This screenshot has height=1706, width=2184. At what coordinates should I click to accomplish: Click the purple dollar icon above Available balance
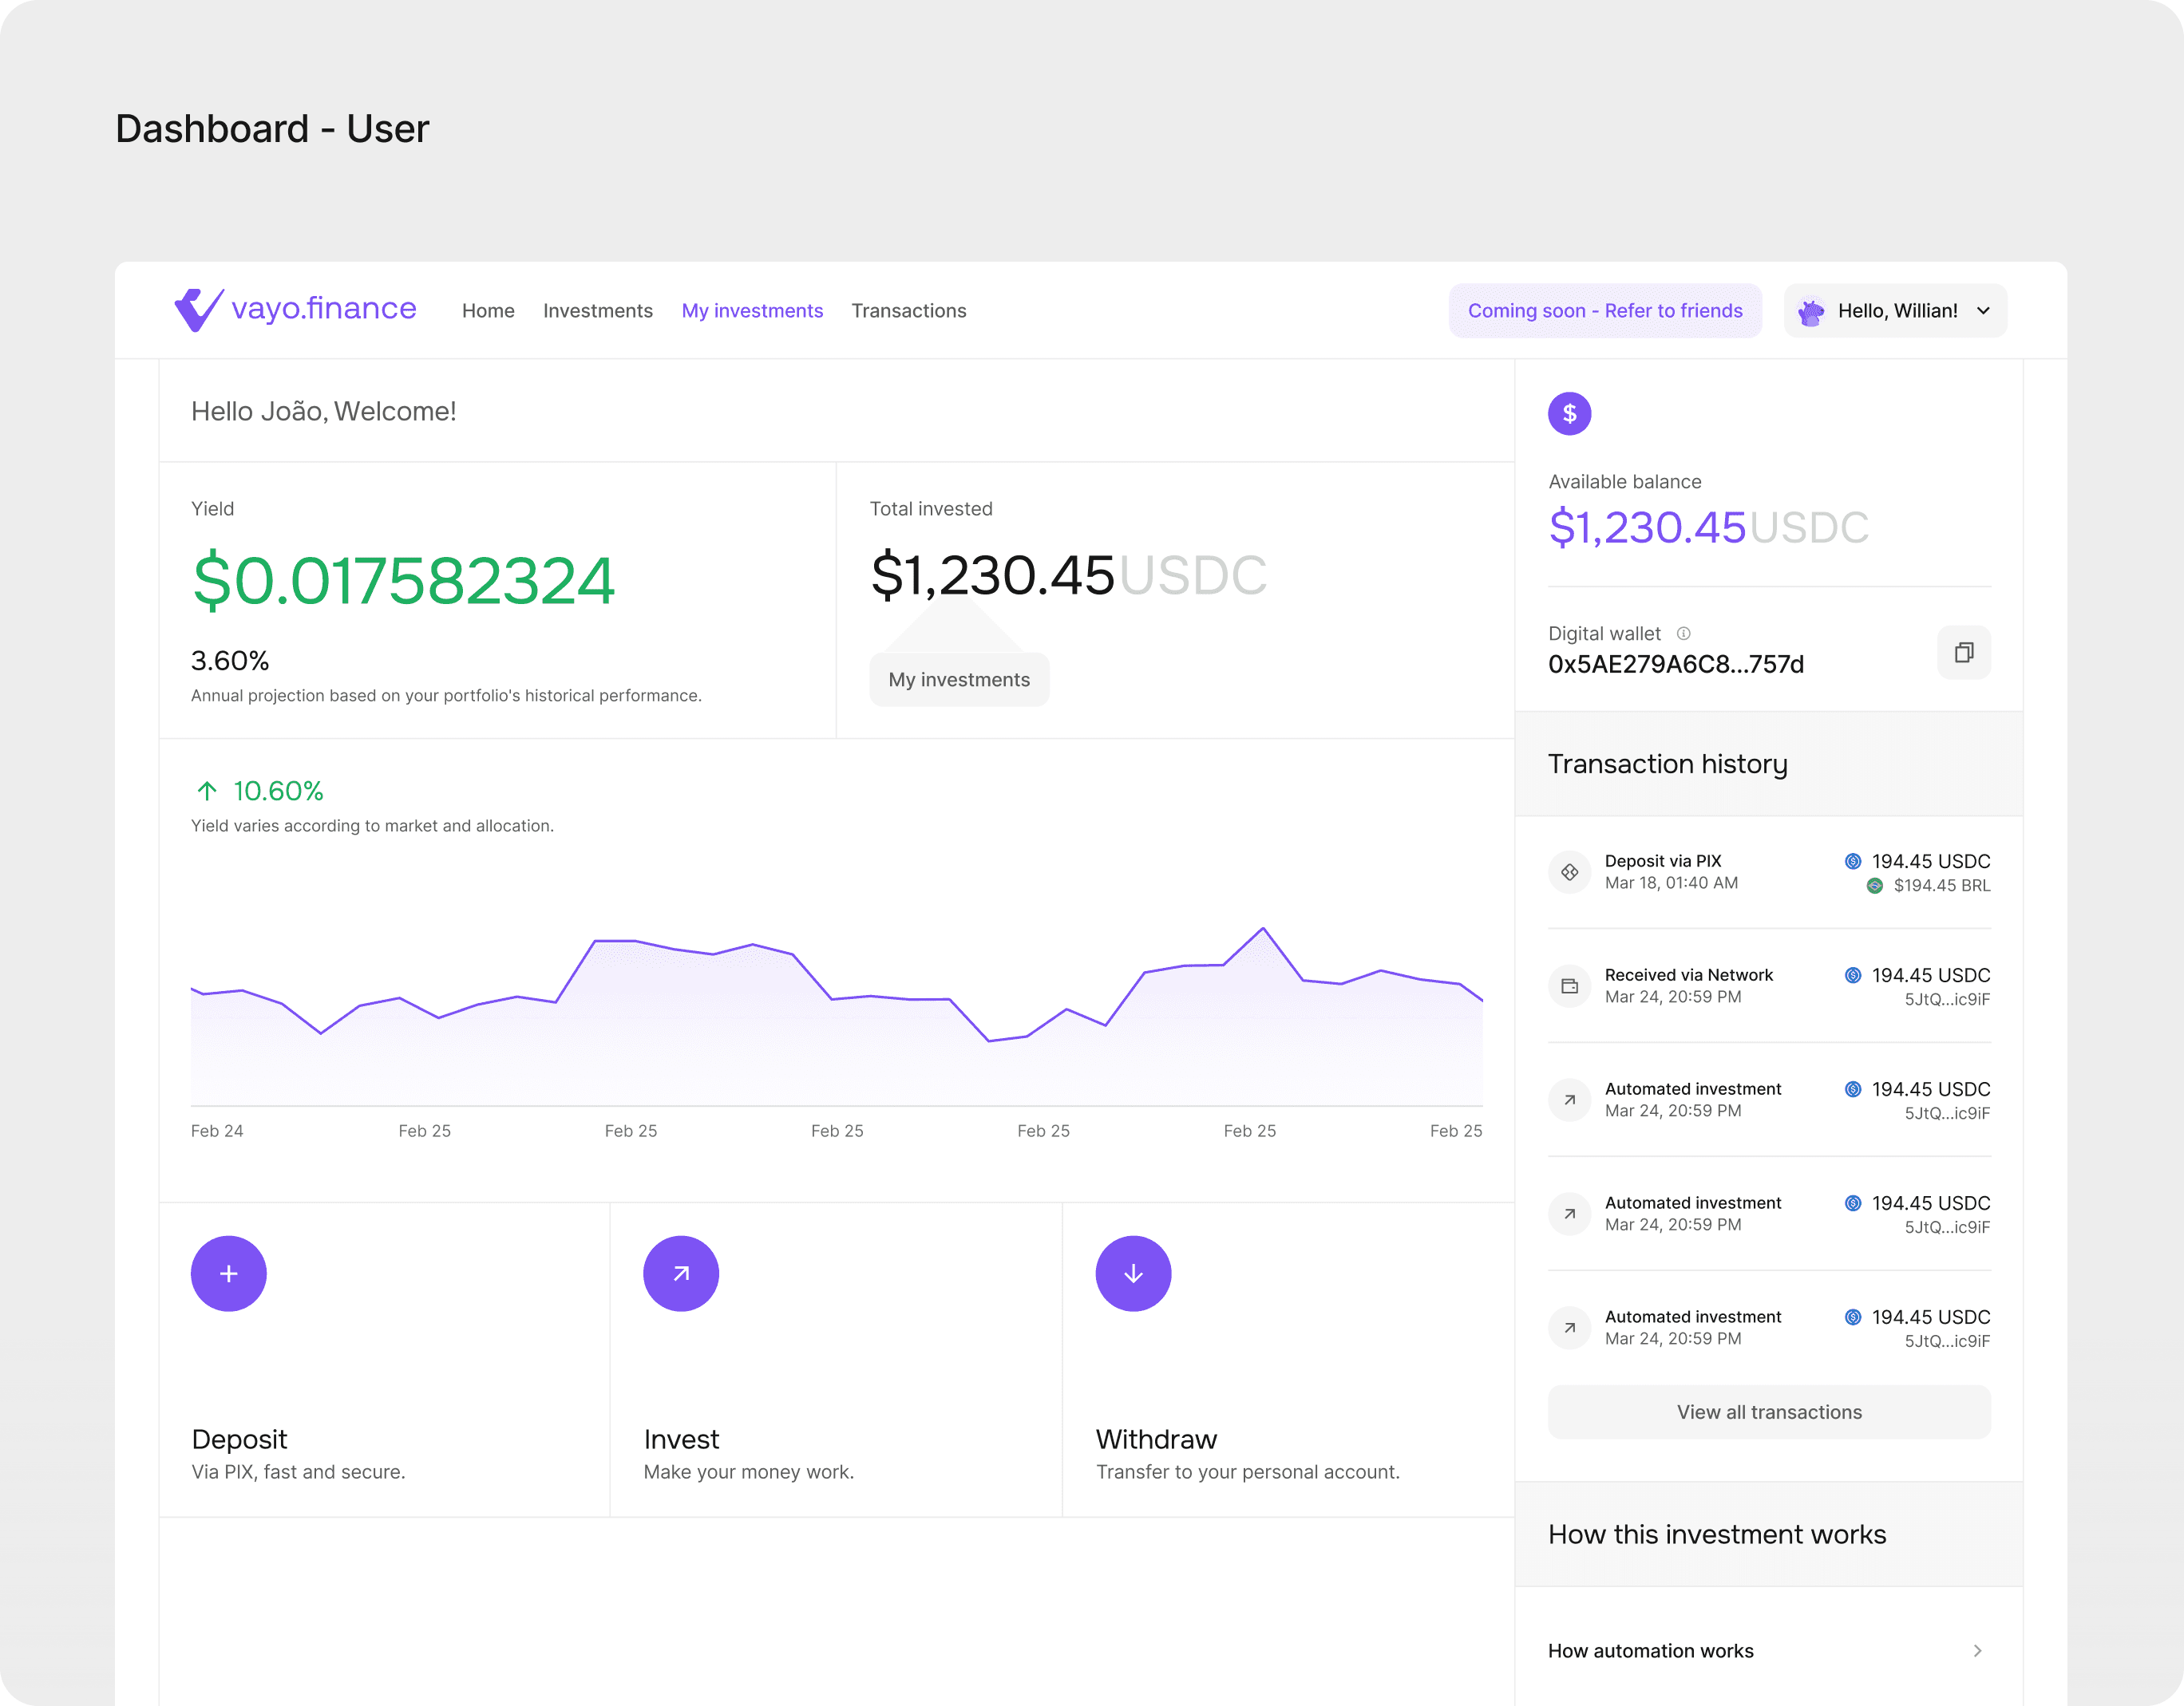[1569, 413]
